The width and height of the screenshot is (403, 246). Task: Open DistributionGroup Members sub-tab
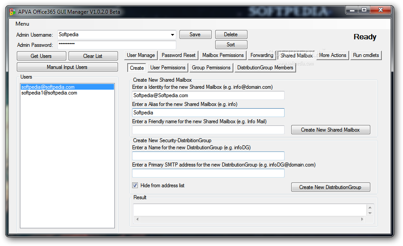click(265, 68)
